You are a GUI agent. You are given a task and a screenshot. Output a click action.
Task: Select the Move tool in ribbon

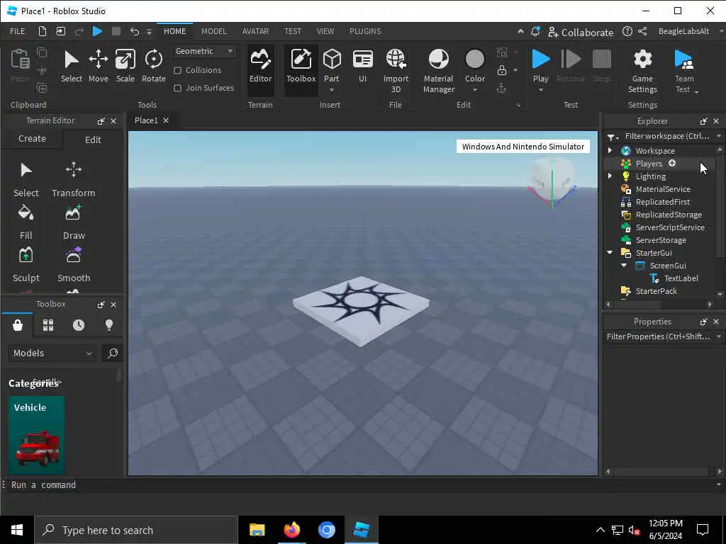[98, 66]
